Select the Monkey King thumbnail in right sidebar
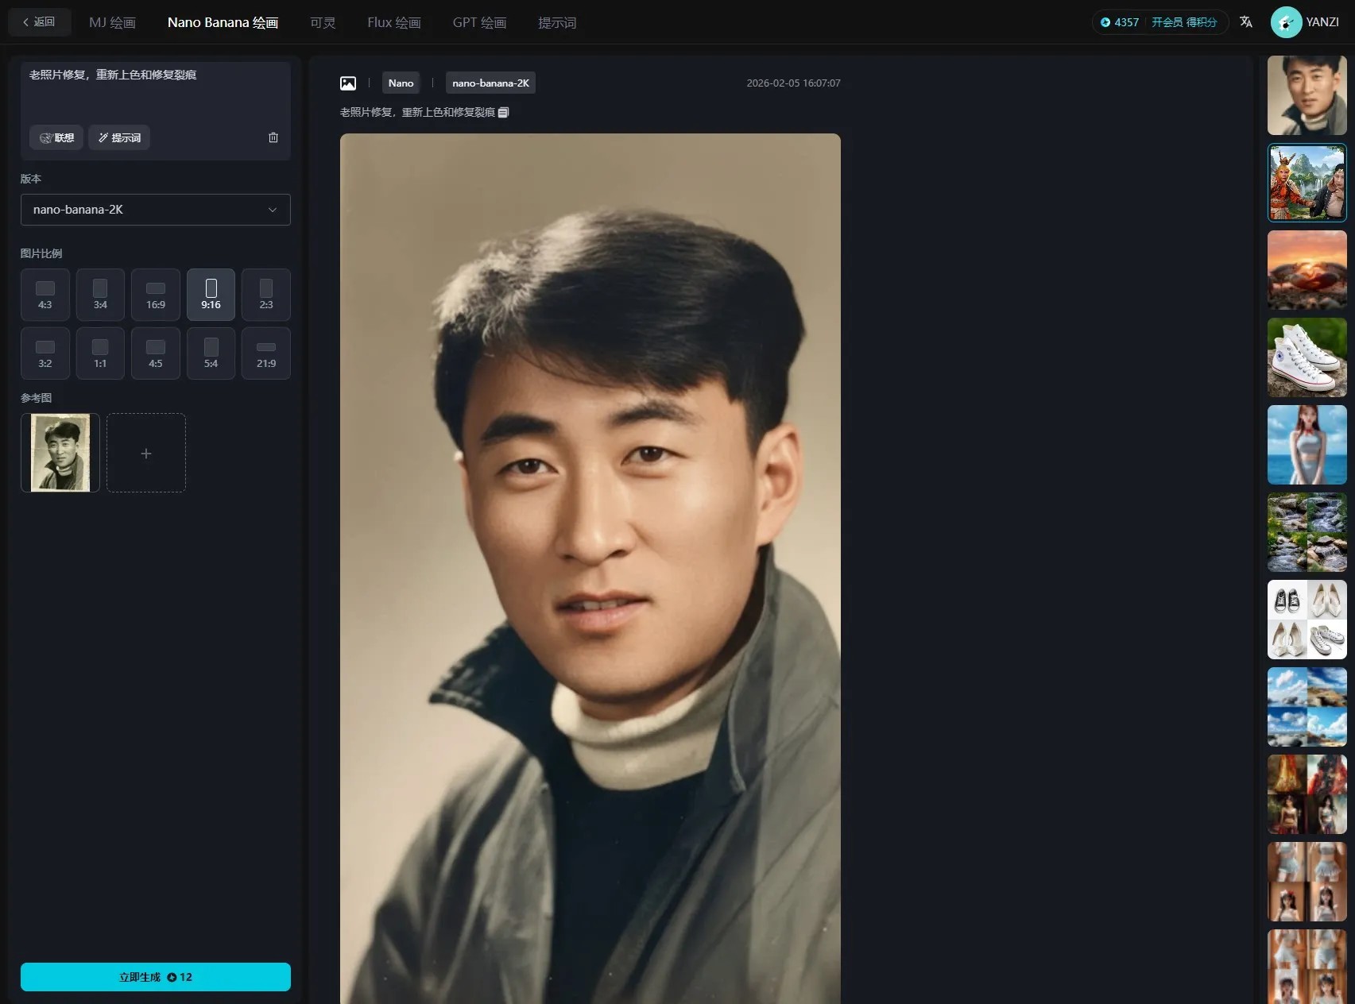This screenshot has height=1004, width=1355. coord(1307,183)
